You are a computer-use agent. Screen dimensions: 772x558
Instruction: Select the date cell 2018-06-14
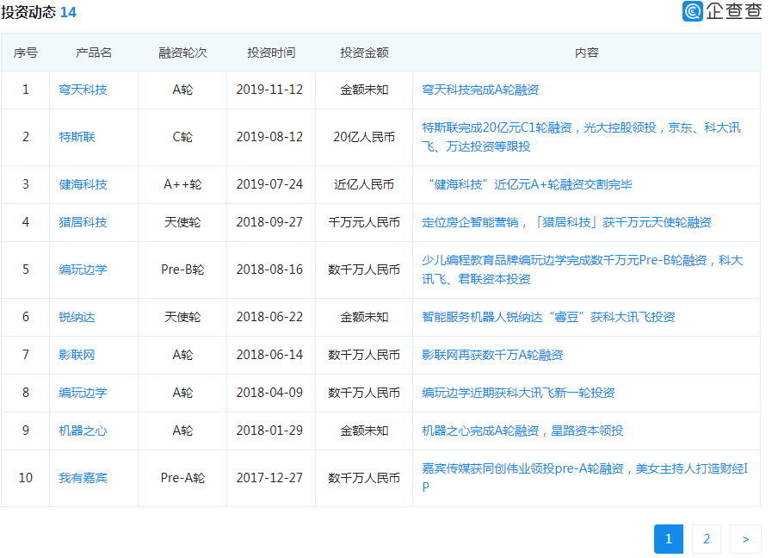pyautogui.click(x=269, y=355)
